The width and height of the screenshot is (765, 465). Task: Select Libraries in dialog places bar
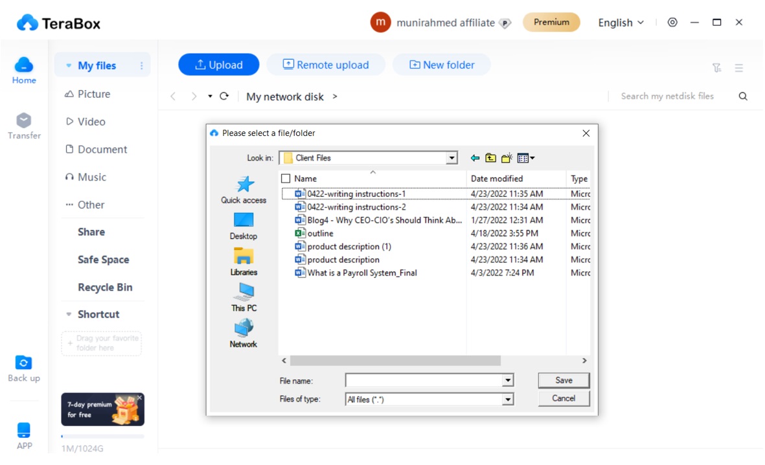[x=244, y=262]
